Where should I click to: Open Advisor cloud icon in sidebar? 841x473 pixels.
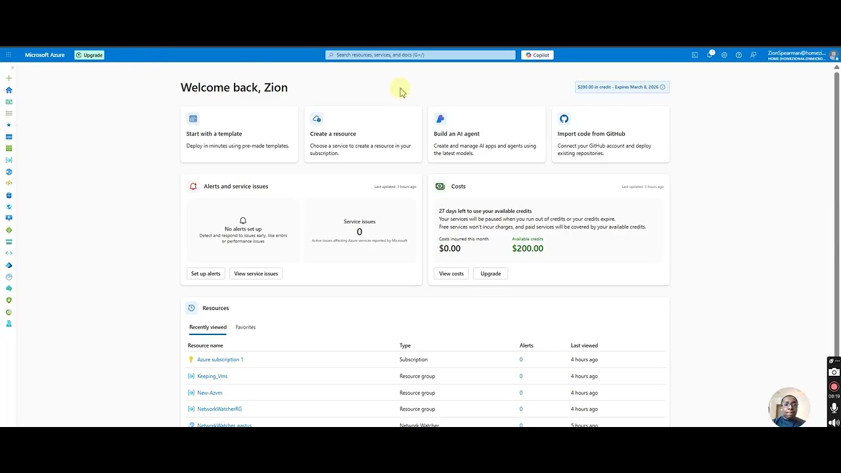(x=9, y=288)
